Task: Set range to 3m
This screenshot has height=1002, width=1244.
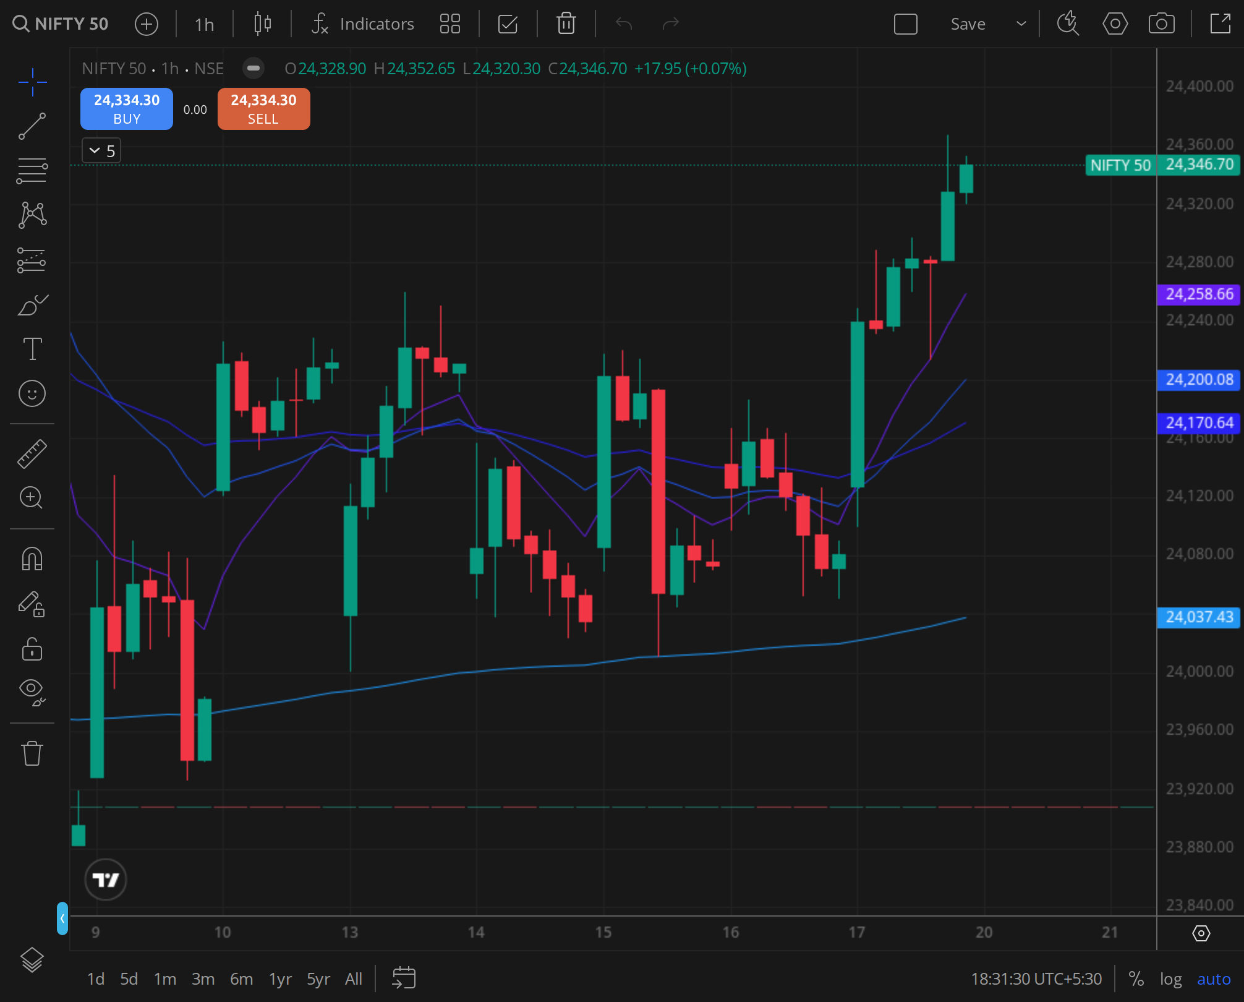Action: click(203, 979)
